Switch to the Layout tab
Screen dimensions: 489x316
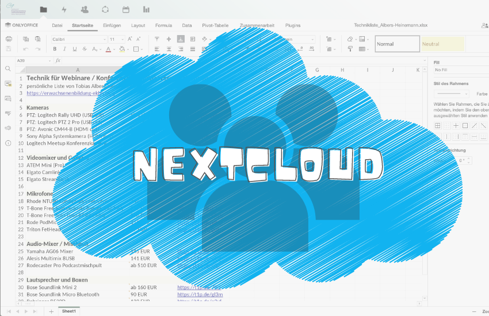(x=138, y=25)
